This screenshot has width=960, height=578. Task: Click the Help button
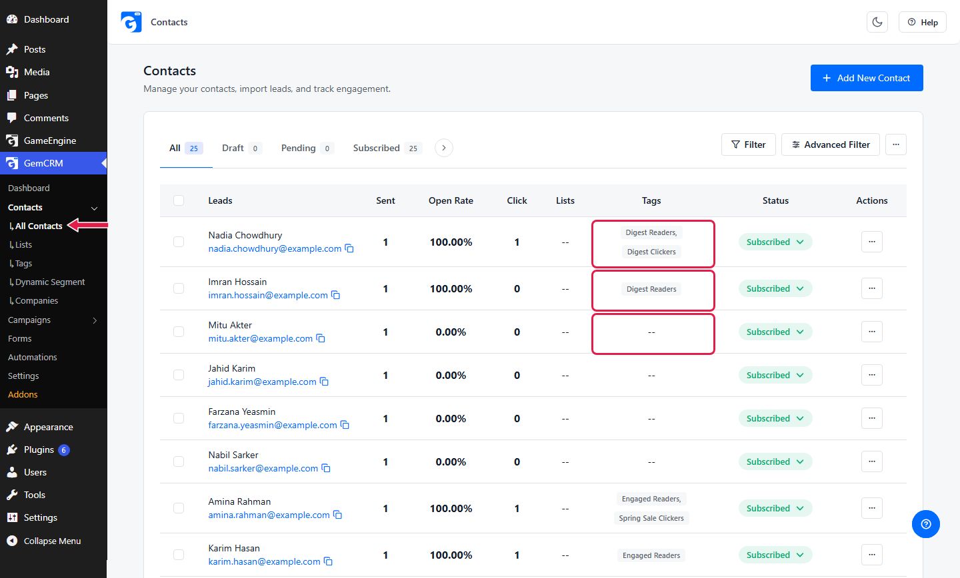[923, 22]
